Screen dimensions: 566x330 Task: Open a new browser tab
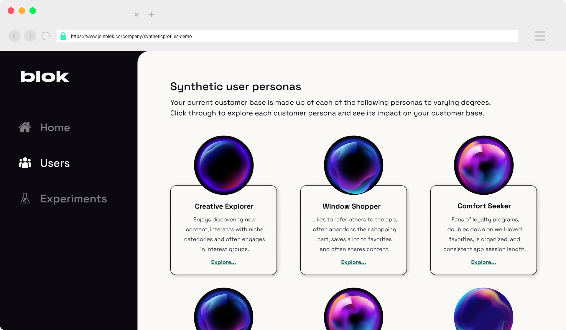(151, 14)
